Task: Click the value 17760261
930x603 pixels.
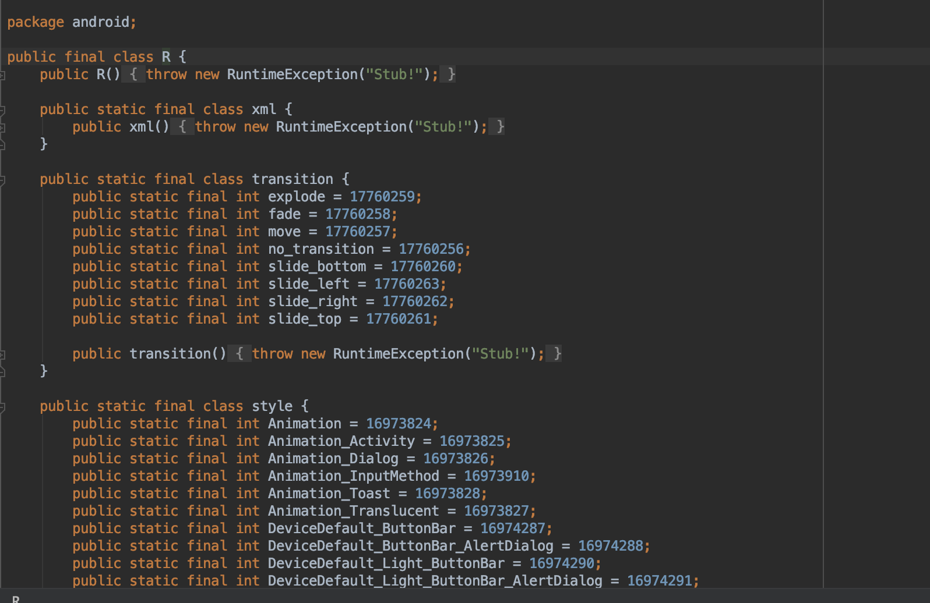Action: (x=399, y=319)
